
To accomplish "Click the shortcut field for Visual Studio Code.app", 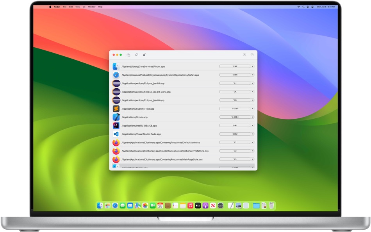I will 235,134.
